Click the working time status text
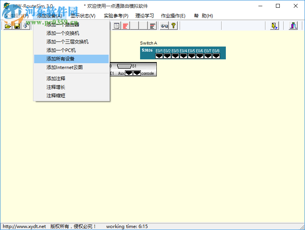Viewport: 305px width, 230px height. click(x=127, y=227)
